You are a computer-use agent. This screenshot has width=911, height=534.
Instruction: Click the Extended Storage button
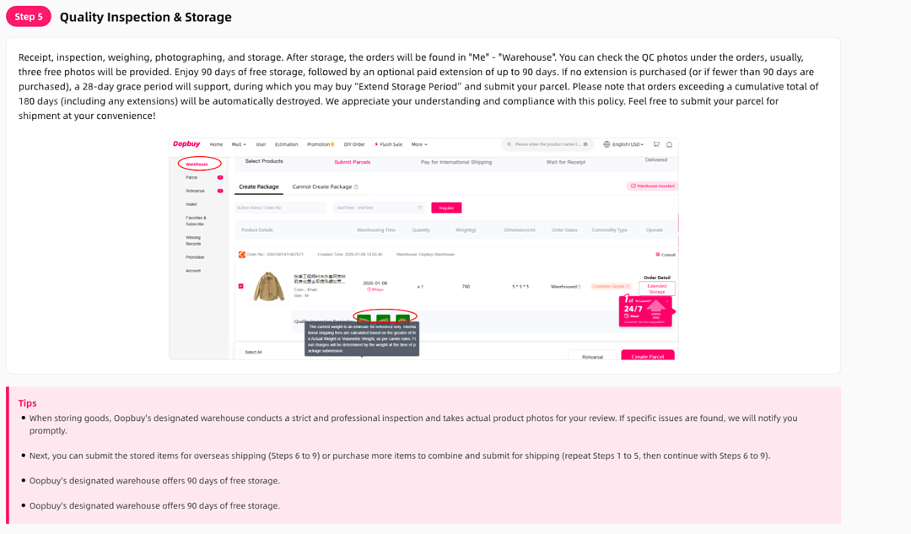(x=656, y=289)
